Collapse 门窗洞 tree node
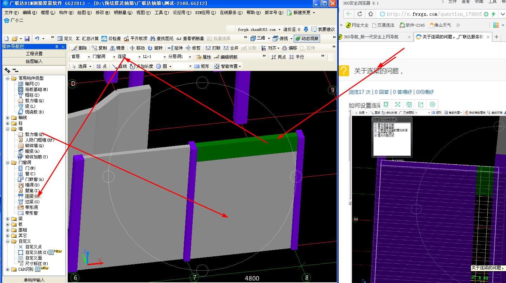Screen dimensions: 506x283 pos(8,163)
